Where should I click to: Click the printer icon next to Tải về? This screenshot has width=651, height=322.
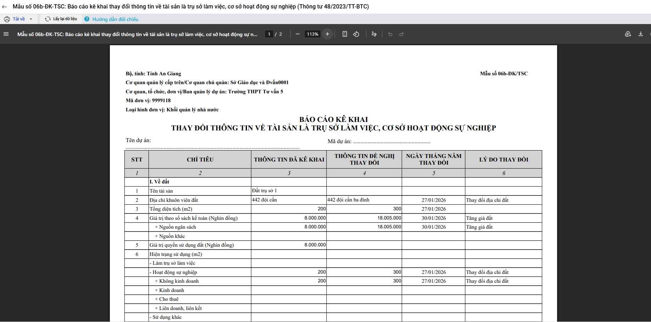coord(7,19)
